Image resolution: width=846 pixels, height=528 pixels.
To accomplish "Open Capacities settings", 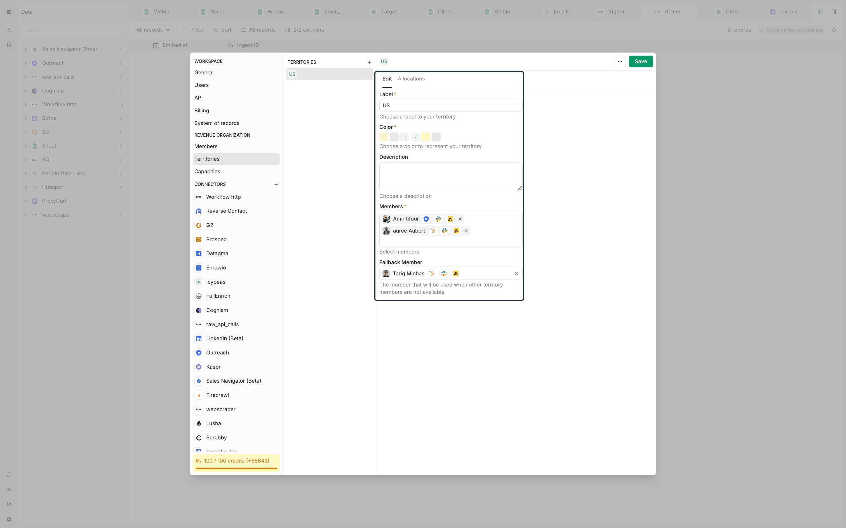I will [236, 171].
